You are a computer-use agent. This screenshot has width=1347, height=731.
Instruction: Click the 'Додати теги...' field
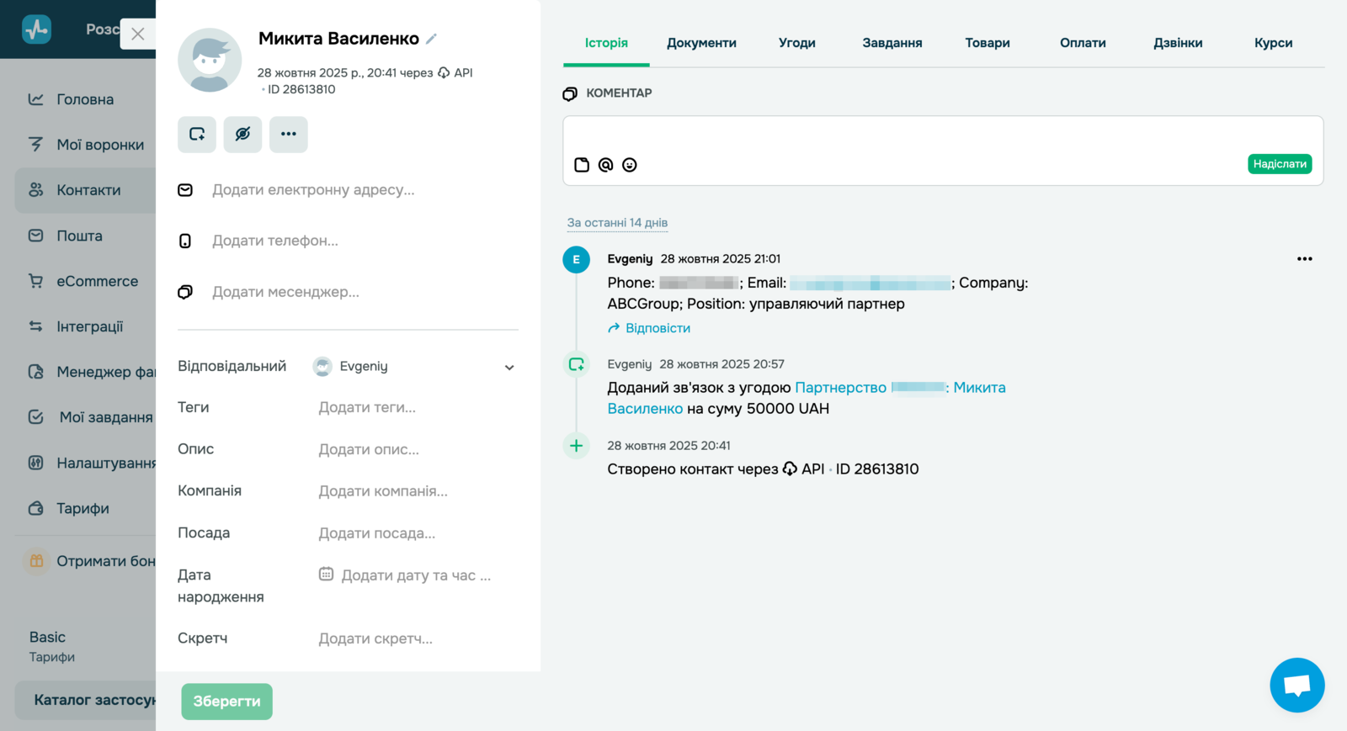pyautogui.click(x=367, y=407)
